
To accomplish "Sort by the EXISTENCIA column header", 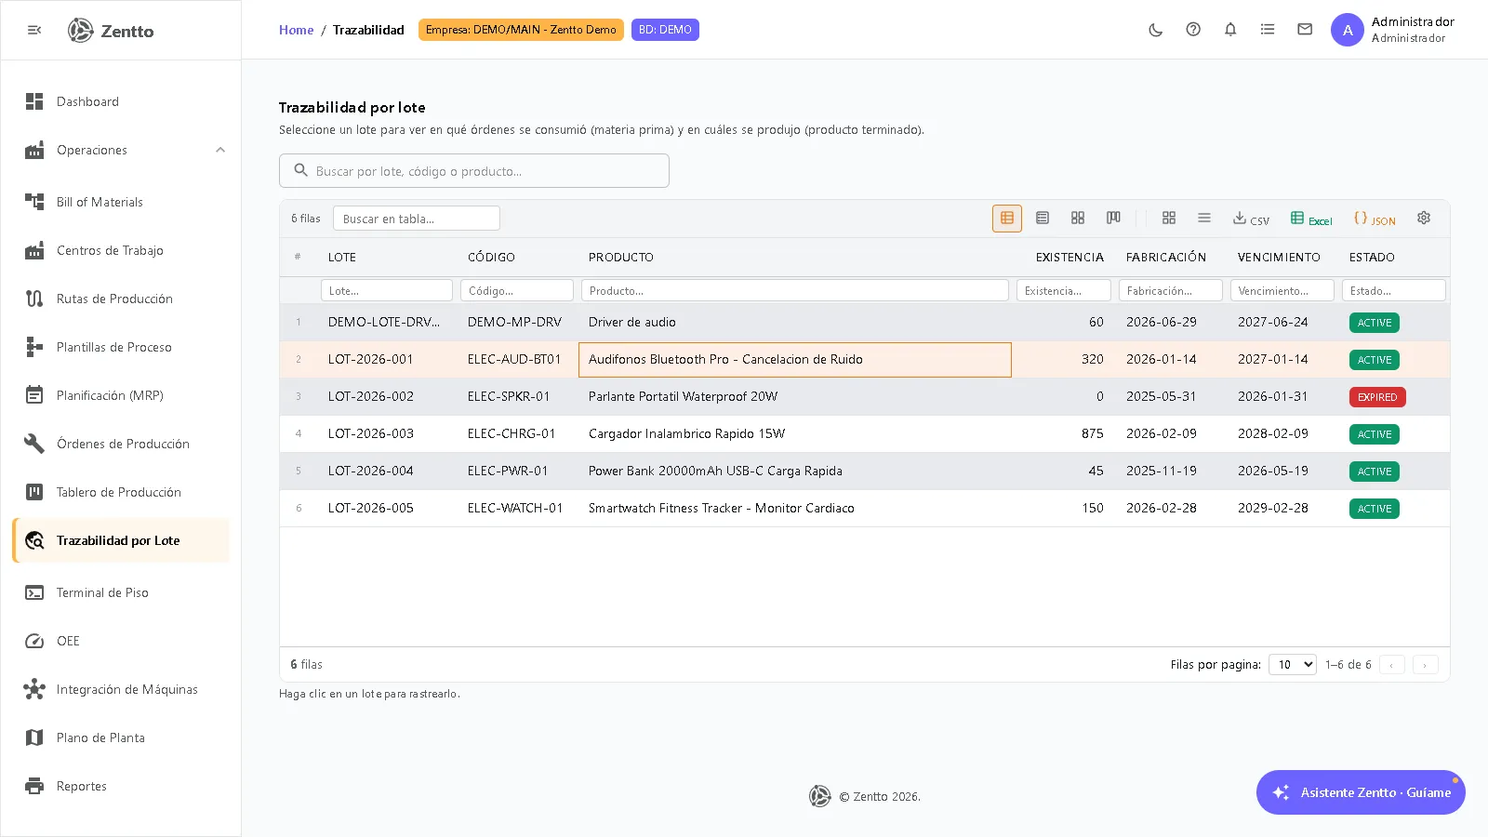I will coord(1069,258).
